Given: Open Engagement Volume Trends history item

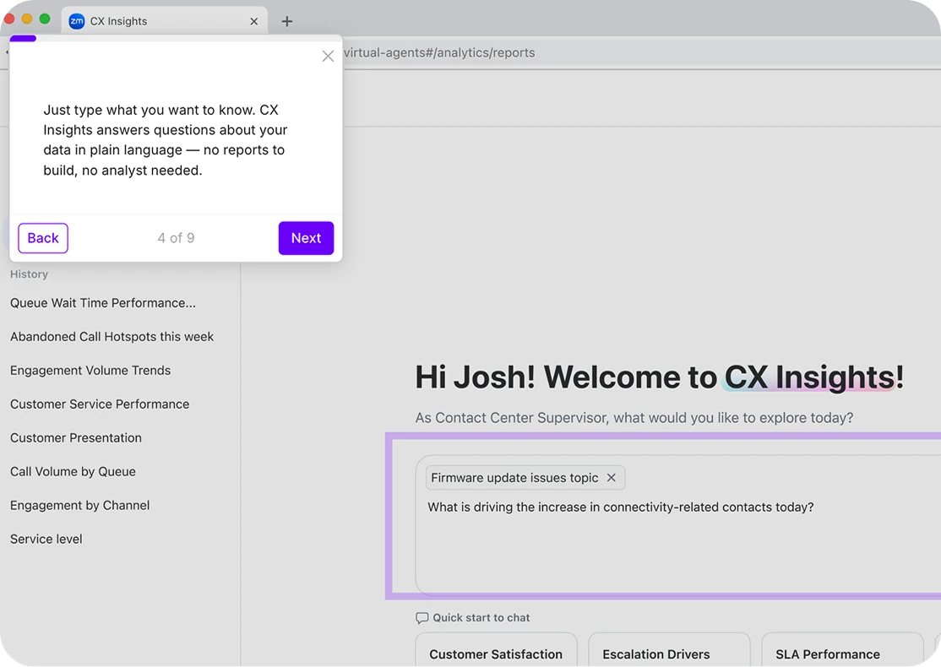Looking at the screenshot, I should click(90, 370).
